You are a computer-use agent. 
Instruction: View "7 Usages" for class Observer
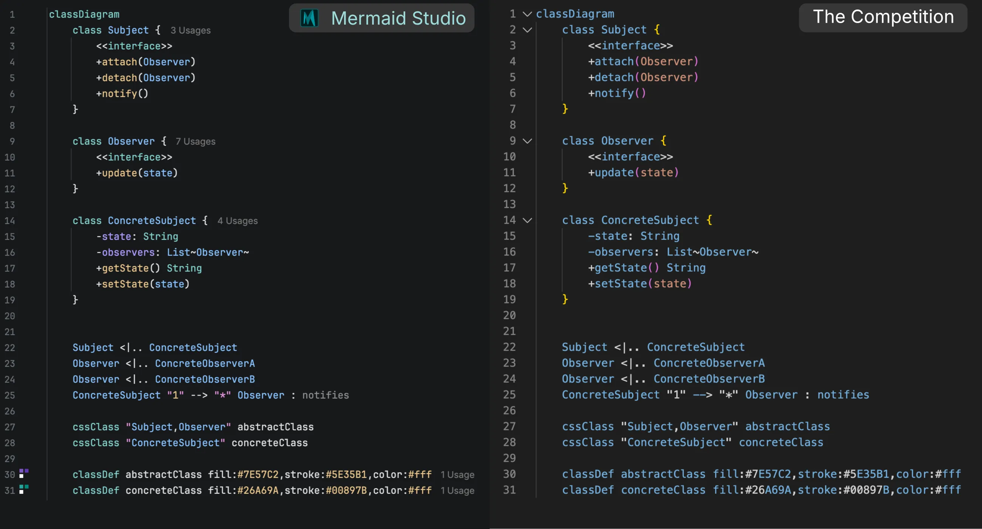196,141
